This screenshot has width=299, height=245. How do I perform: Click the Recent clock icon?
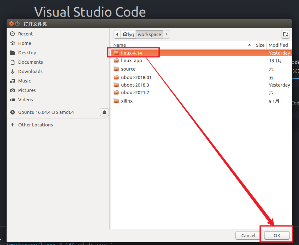(x=13, y=34)
